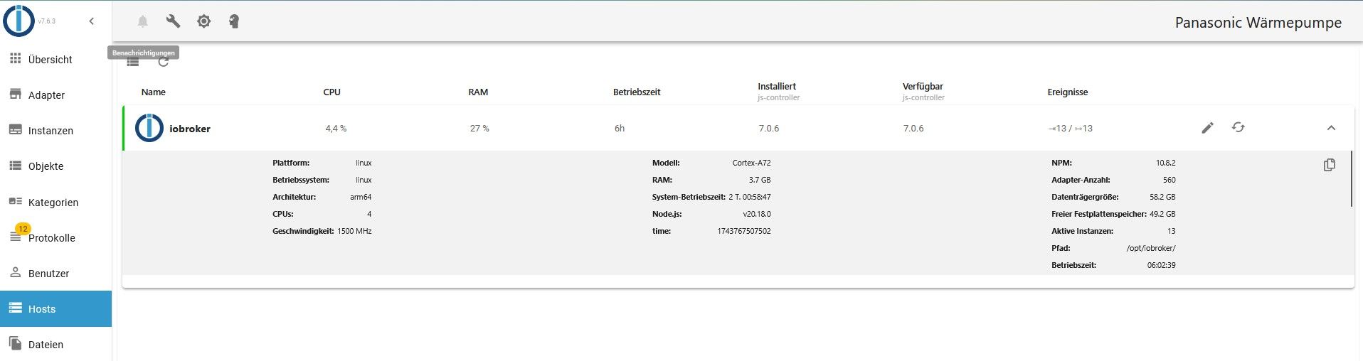Copy host information to clipboard
This screenshot has height=361, width=1363.
pos(1329,165)
